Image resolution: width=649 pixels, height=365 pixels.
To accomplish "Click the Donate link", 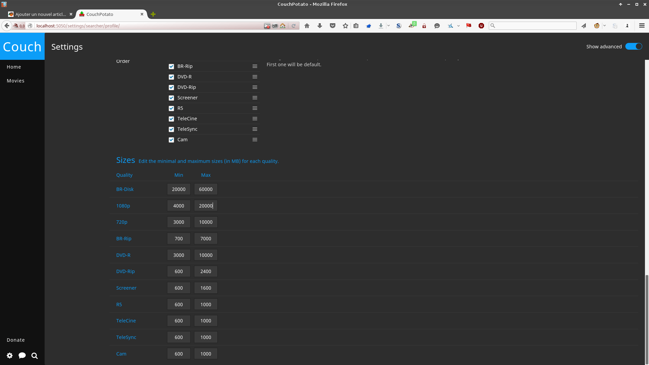I will tap(16, 340).
